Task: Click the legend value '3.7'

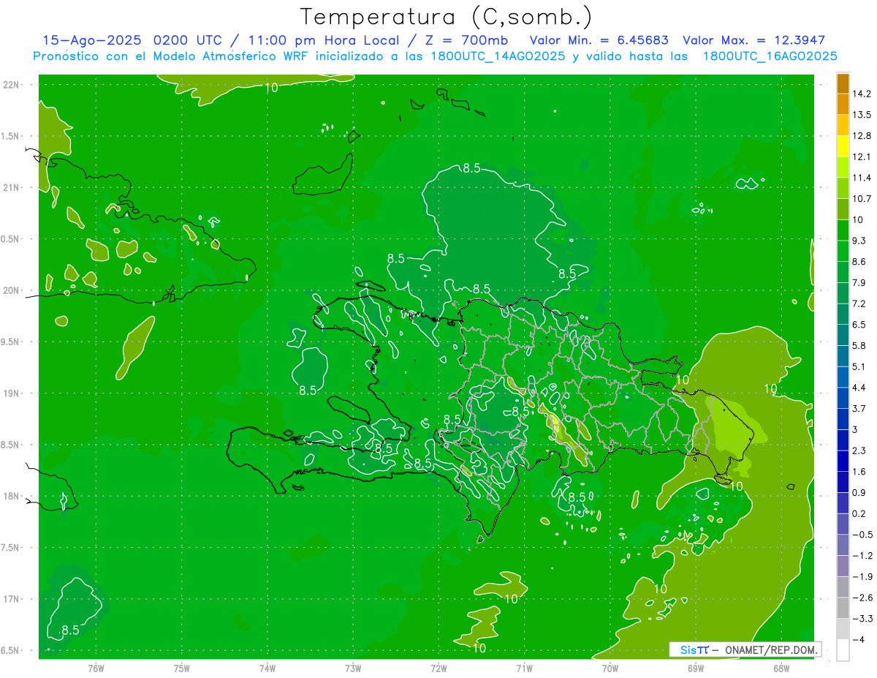Action: coord(860,408)
